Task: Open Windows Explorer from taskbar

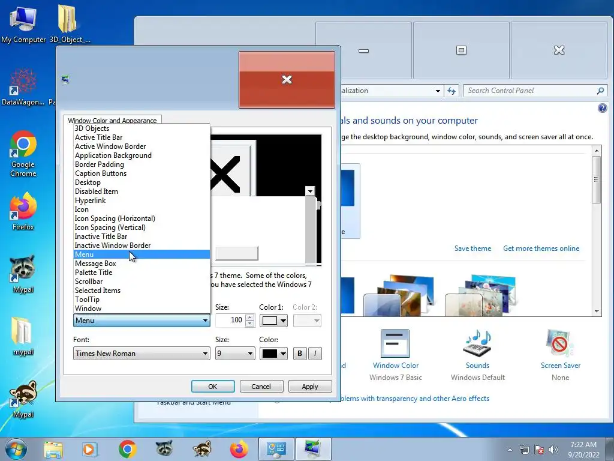Action: point(53,449)
